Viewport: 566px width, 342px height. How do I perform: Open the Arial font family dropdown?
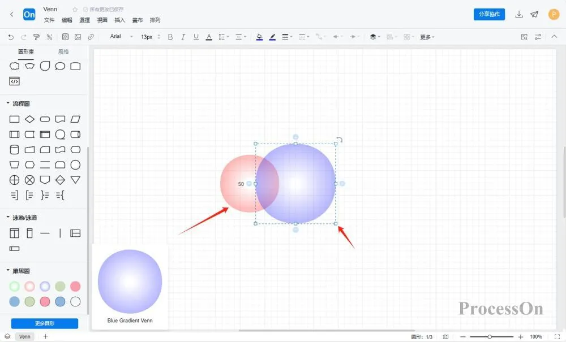121,36
